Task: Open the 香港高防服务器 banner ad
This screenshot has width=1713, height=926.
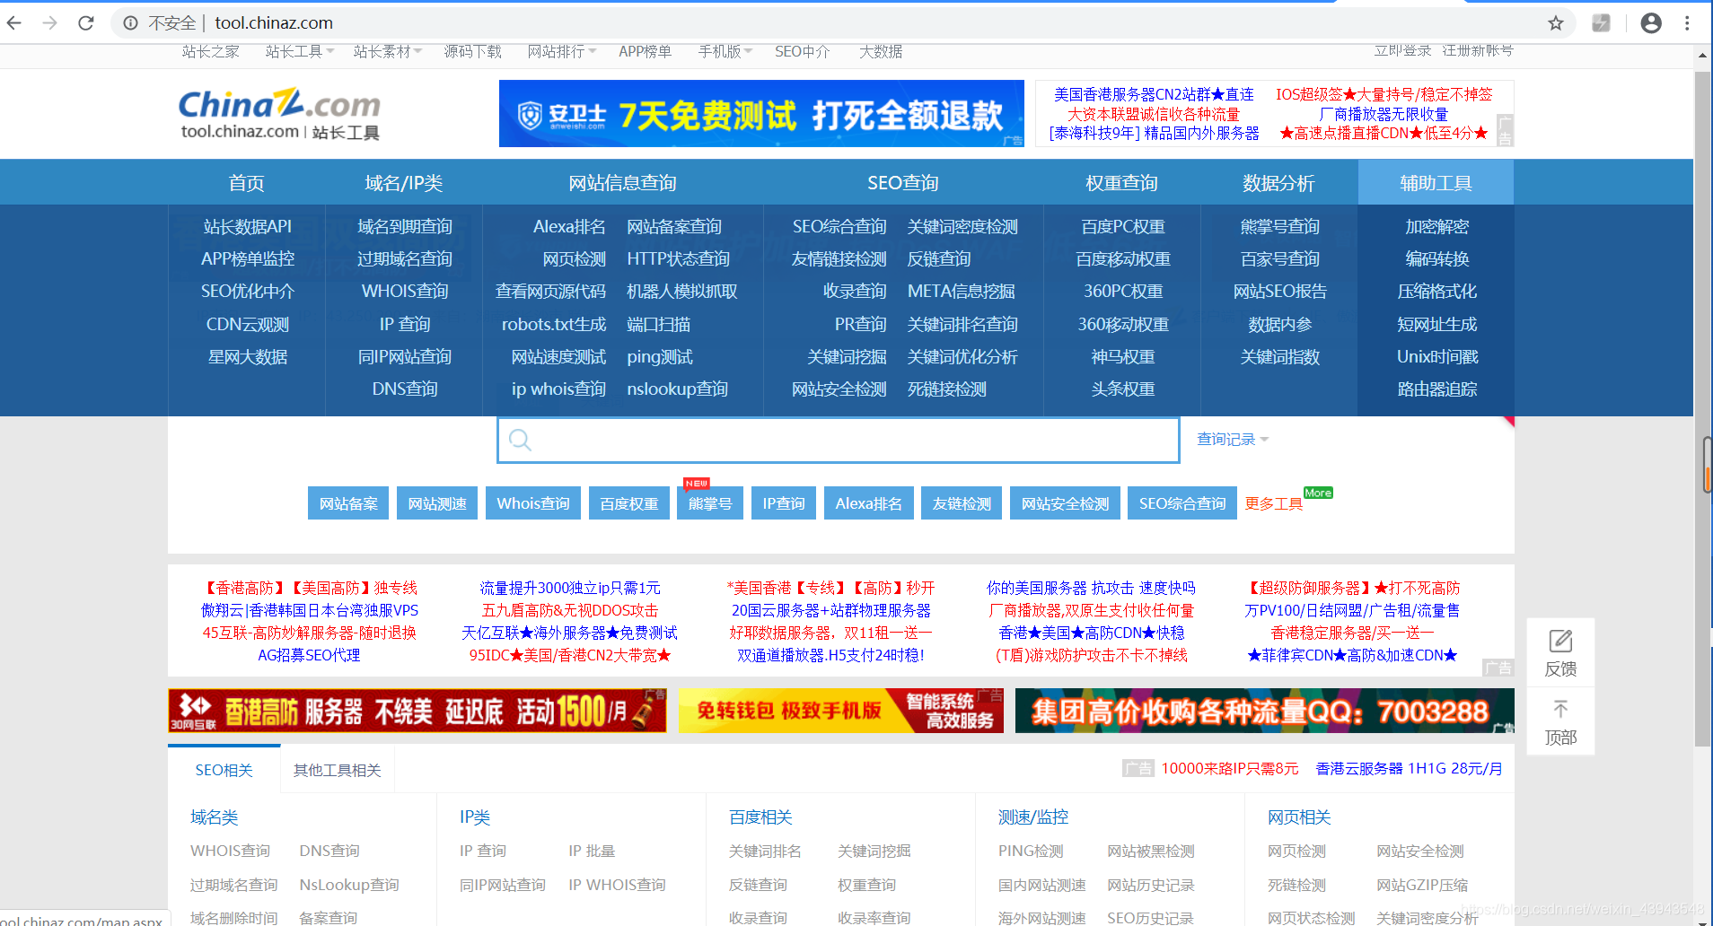Action: tap(417, 712)
